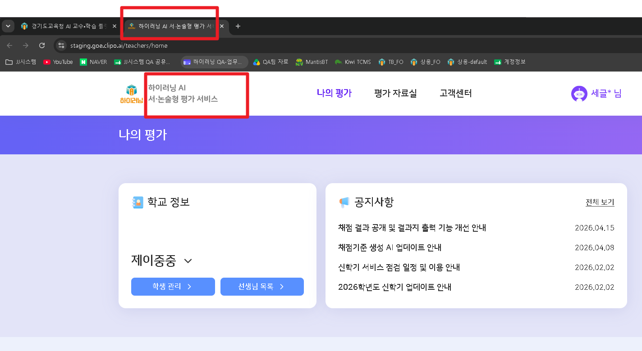This screenshot has width=642, height=351.
Task: Open JJ시스템 QA 공유 bookmark
Action: (x=142, y=62)
